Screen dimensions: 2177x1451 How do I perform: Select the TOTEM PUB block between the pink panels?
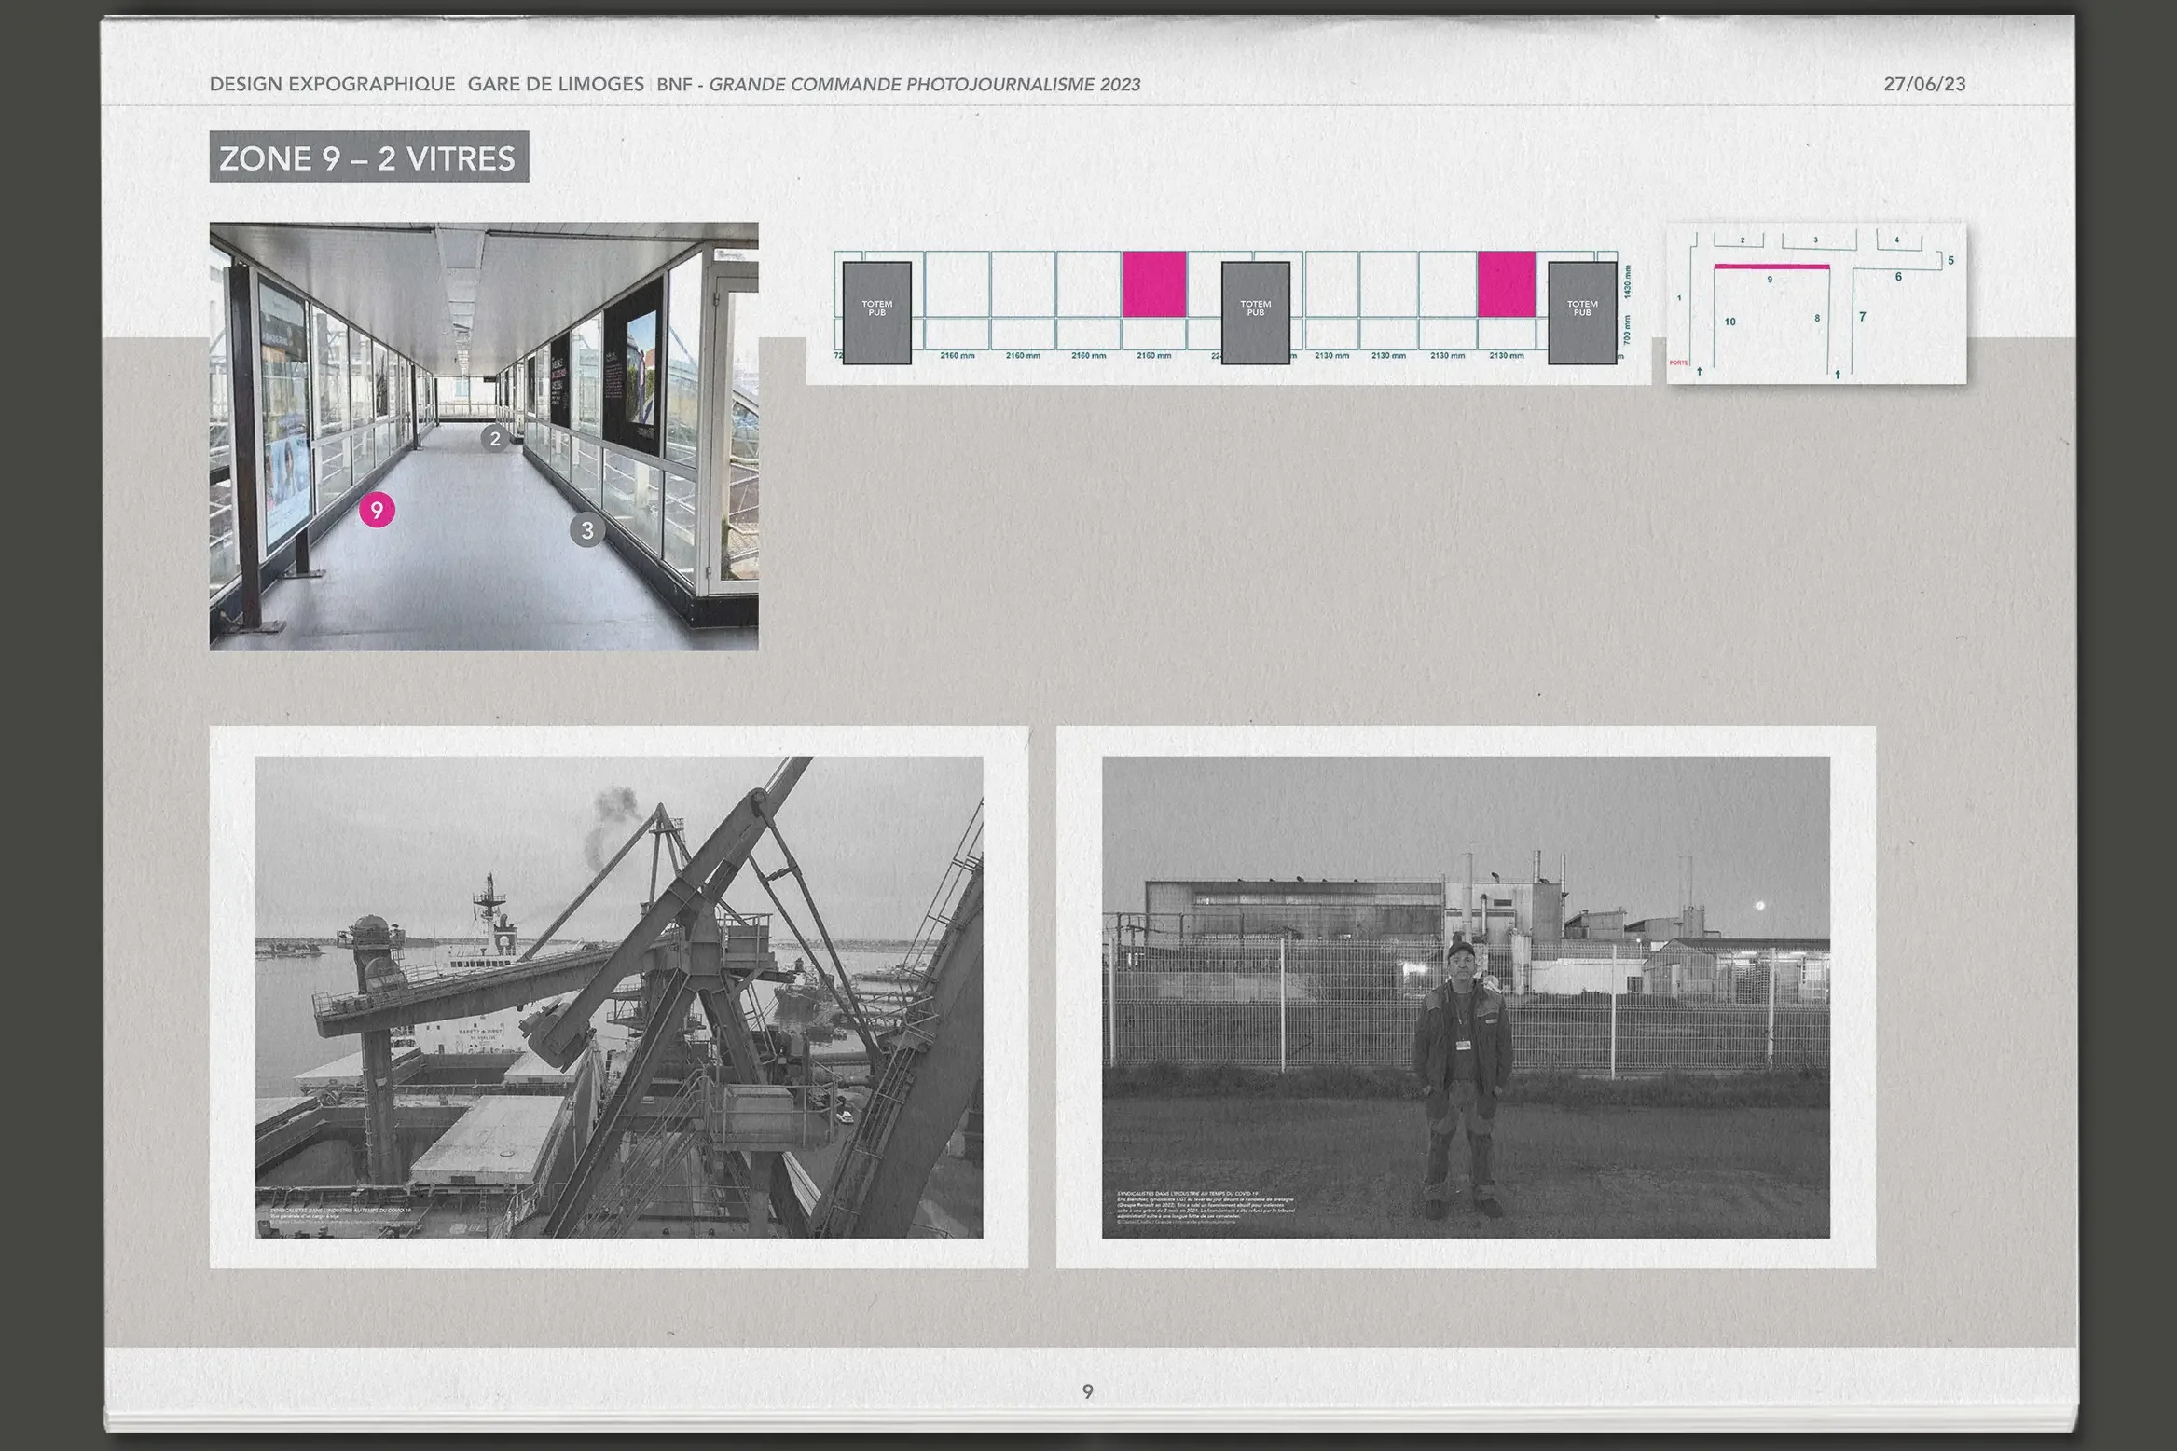(1255, 312)
